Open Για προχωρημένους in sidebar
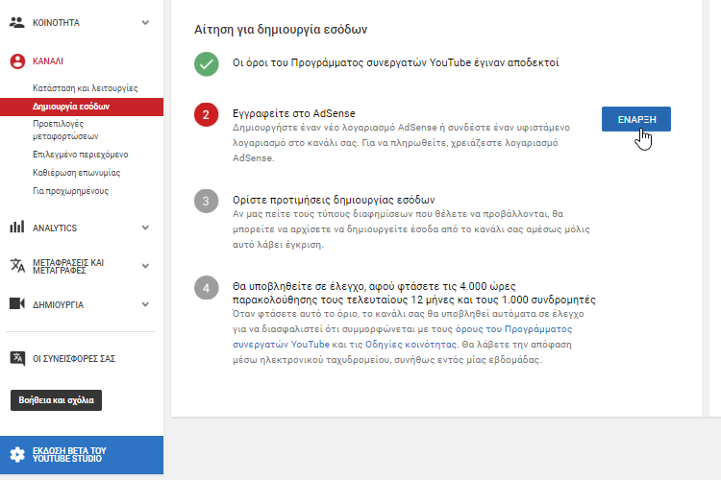Screen dimensions: 721x480 (70, 191)
